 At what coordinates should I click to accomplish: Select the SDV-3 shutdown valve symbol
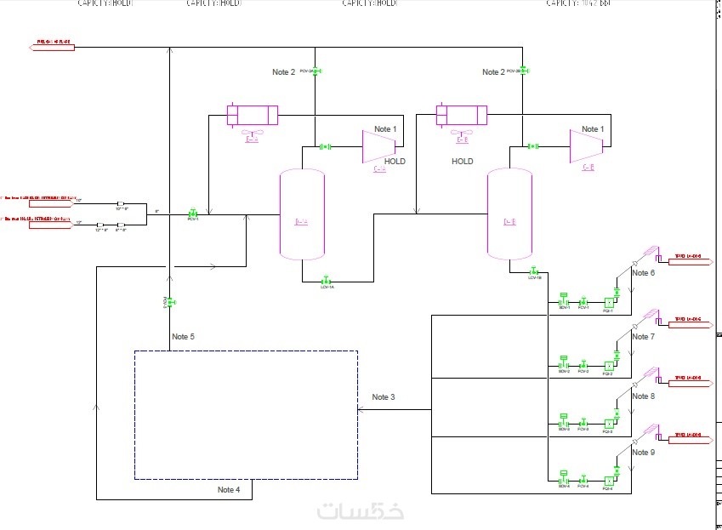click(564, 421)
